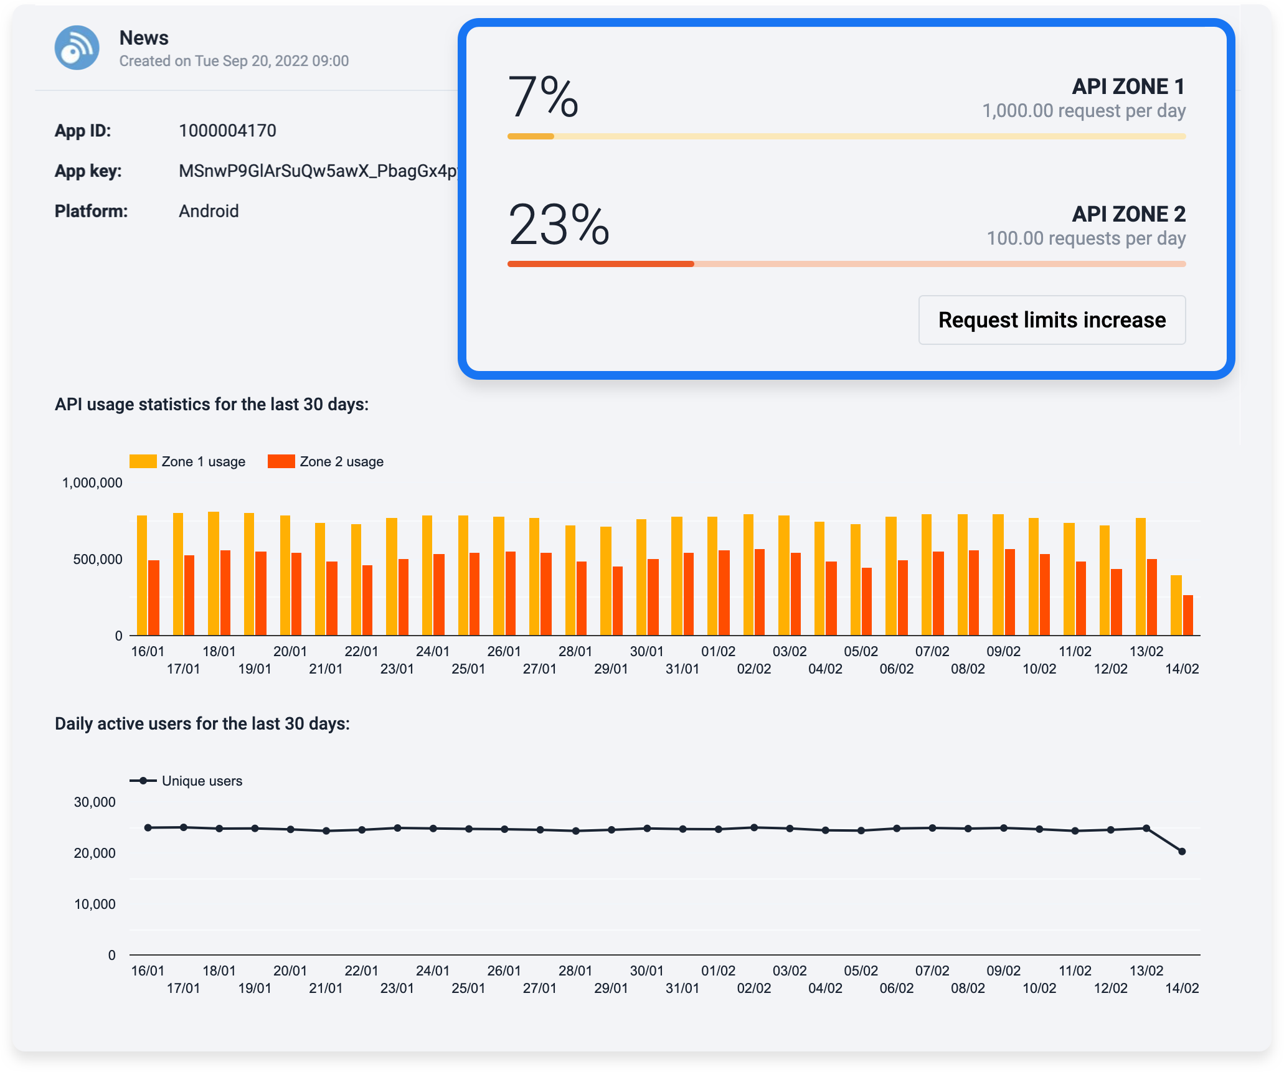Screen dimensions: 1284x1072
Task: Toggle the Unique users legend entry
Action: tap(187, 781)
